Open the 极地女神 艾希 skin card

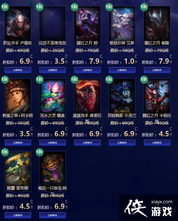click(x=122, y=26)
